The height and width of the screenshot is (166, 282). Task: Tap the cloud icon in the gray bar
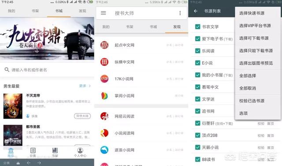[18, 163]
